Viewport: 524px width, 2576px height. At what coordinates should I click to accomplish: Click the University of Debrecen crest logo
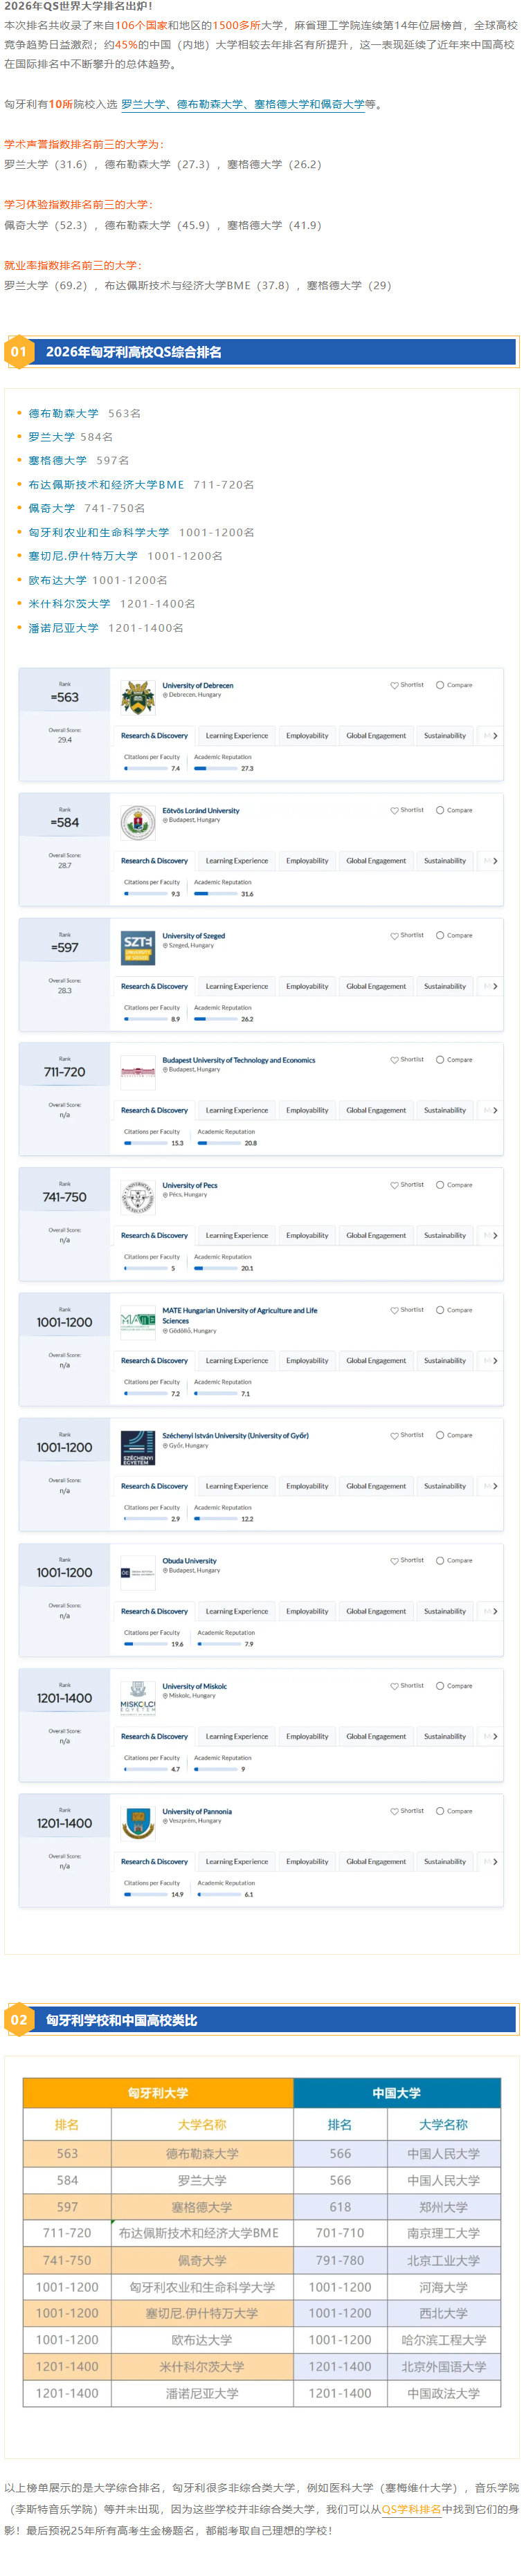(x=138, y=698)
